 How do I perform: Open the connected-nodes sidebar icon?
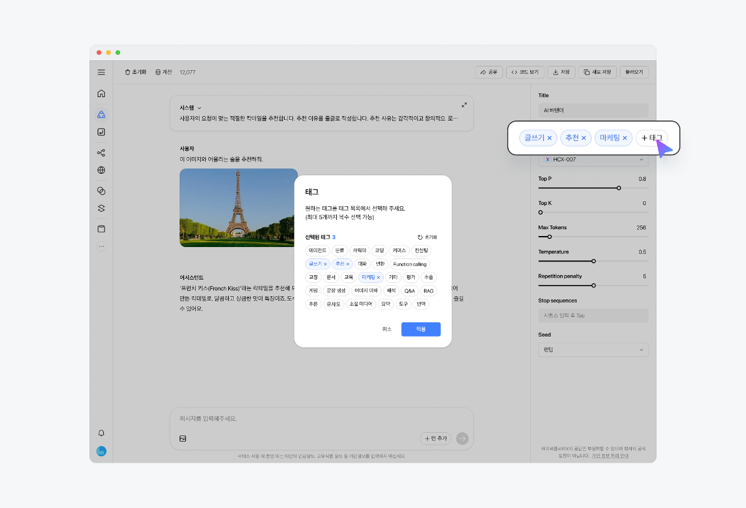click(x=101, y=153)
